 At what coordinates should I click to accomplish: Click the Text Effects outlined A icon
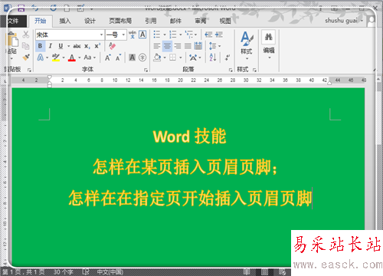coord(41,58)
